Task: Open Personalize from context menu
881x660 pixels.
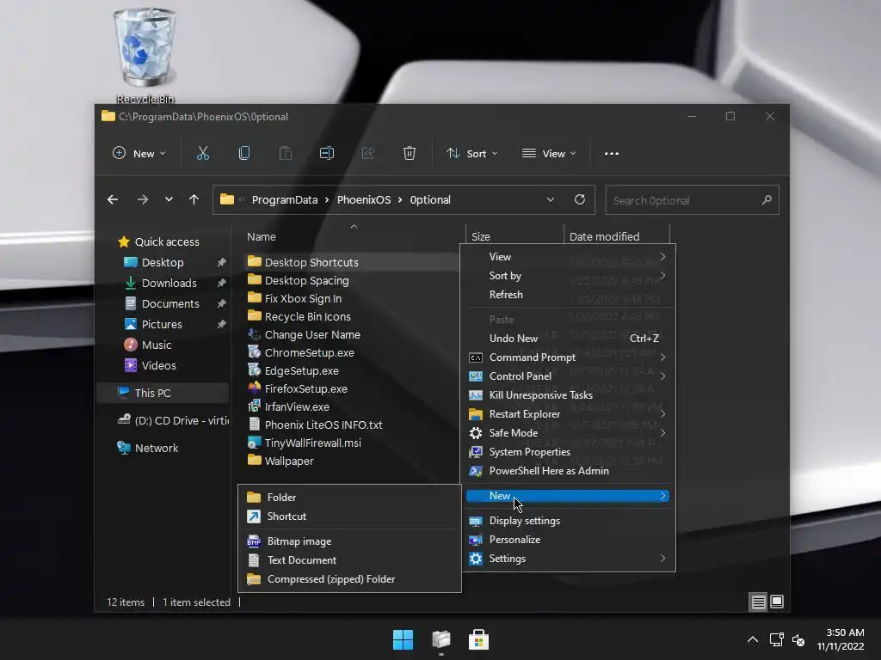Action: tap(568, 539)
